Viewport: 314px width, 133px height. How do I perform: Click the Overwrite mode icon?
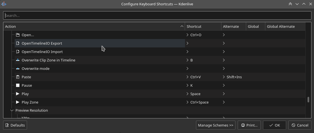coord(18,68)
